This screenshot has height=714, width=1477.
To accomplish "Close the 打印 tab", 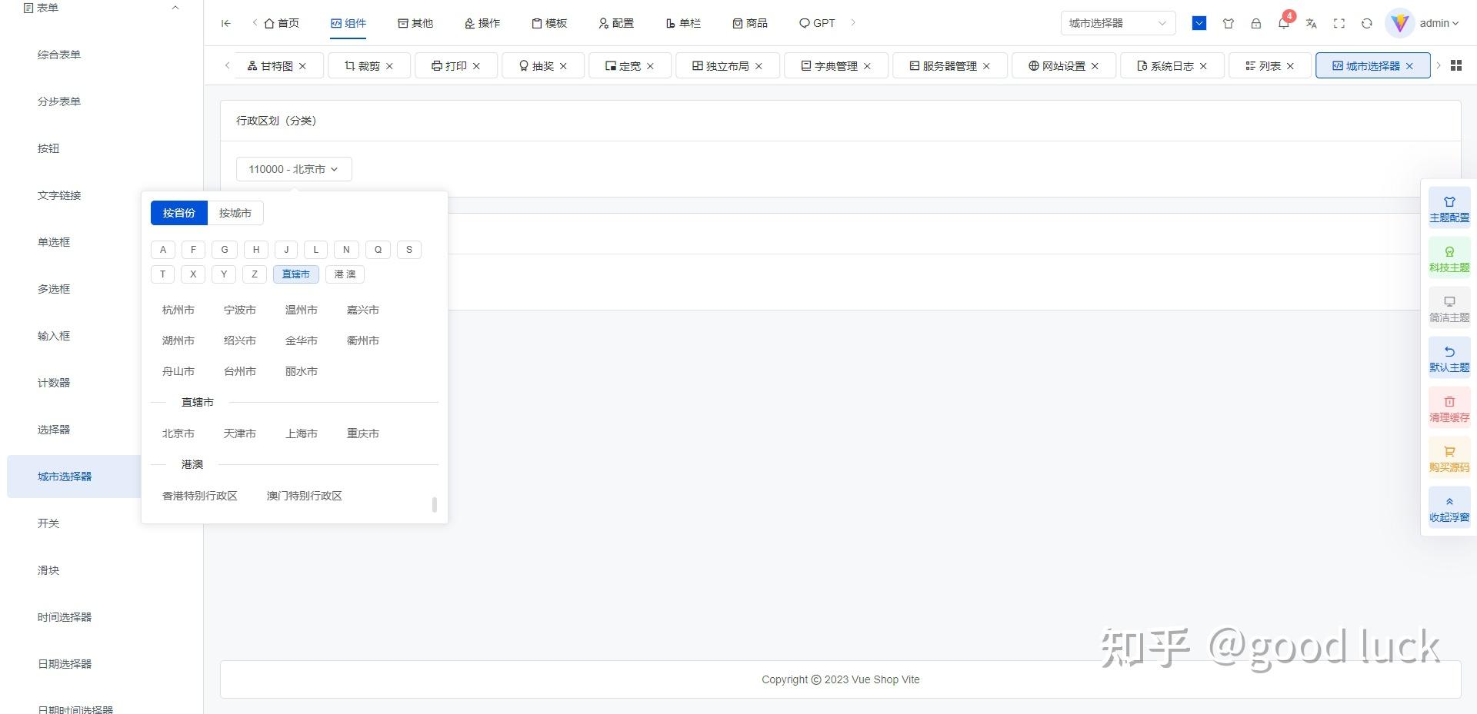I will 476,66.
